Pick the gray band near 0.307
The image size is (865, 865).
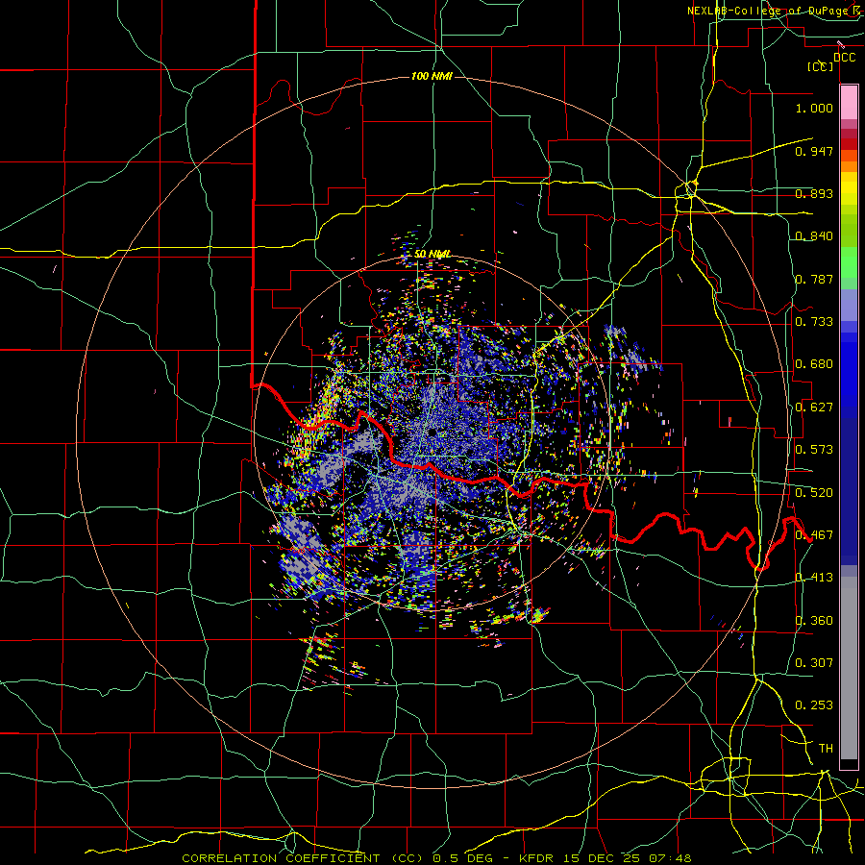click(849, 668)
